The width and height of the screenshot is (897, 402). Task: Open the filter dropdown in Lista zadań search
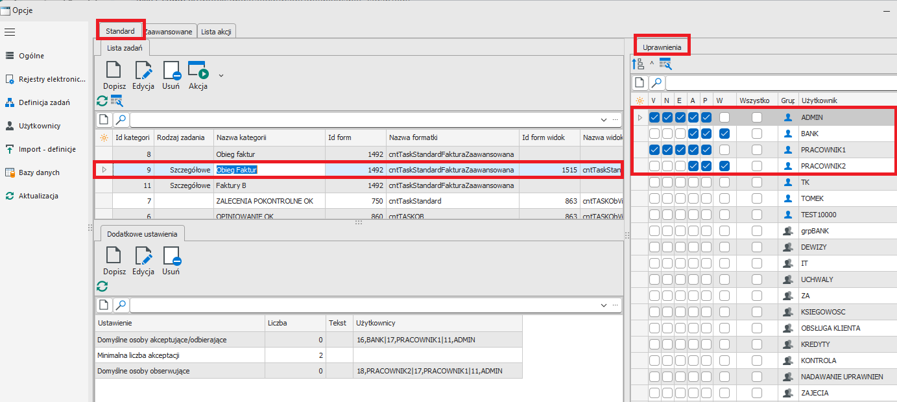pos(604,120)
